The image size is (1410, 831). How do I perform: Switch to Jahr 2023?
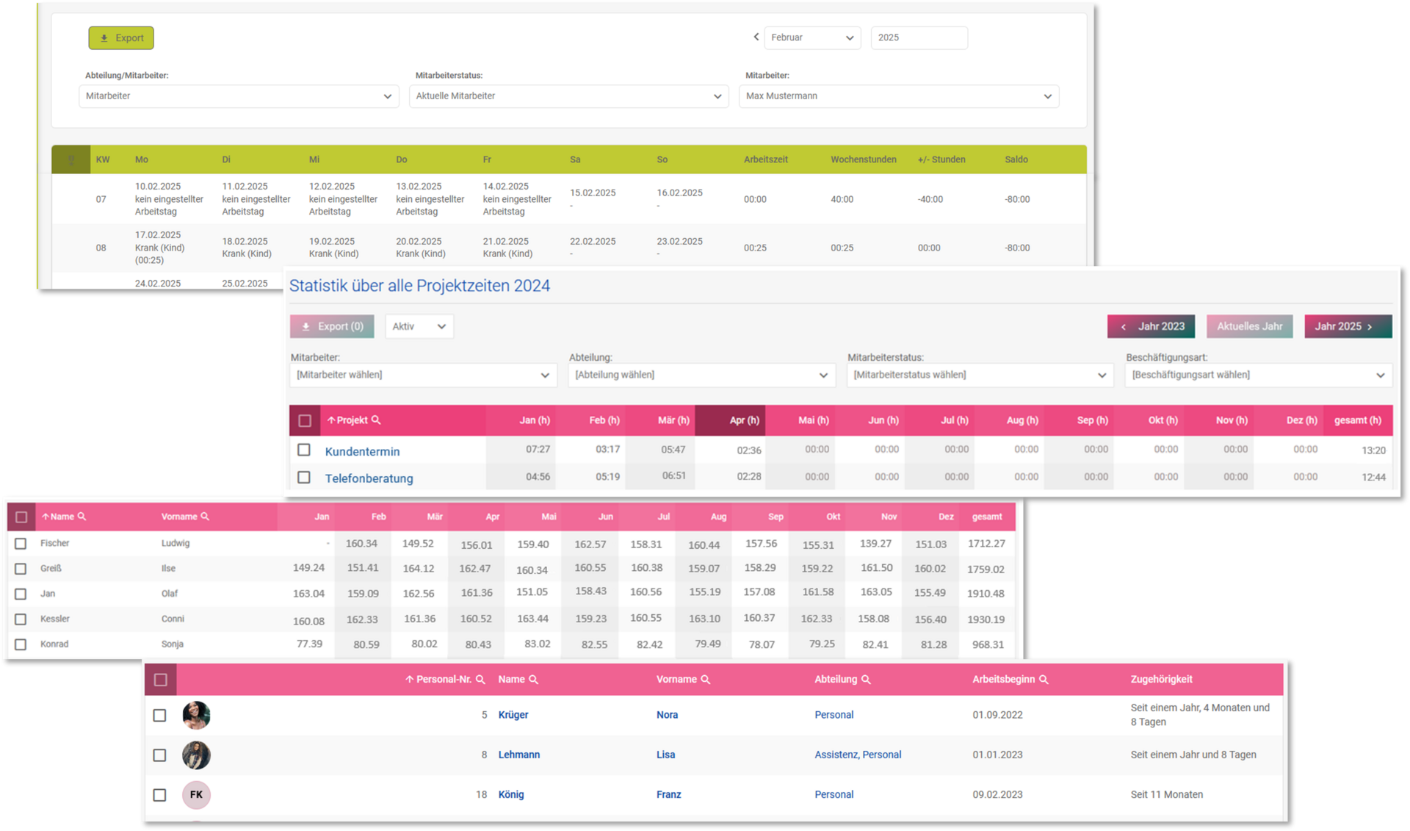tap(1151, 326)
